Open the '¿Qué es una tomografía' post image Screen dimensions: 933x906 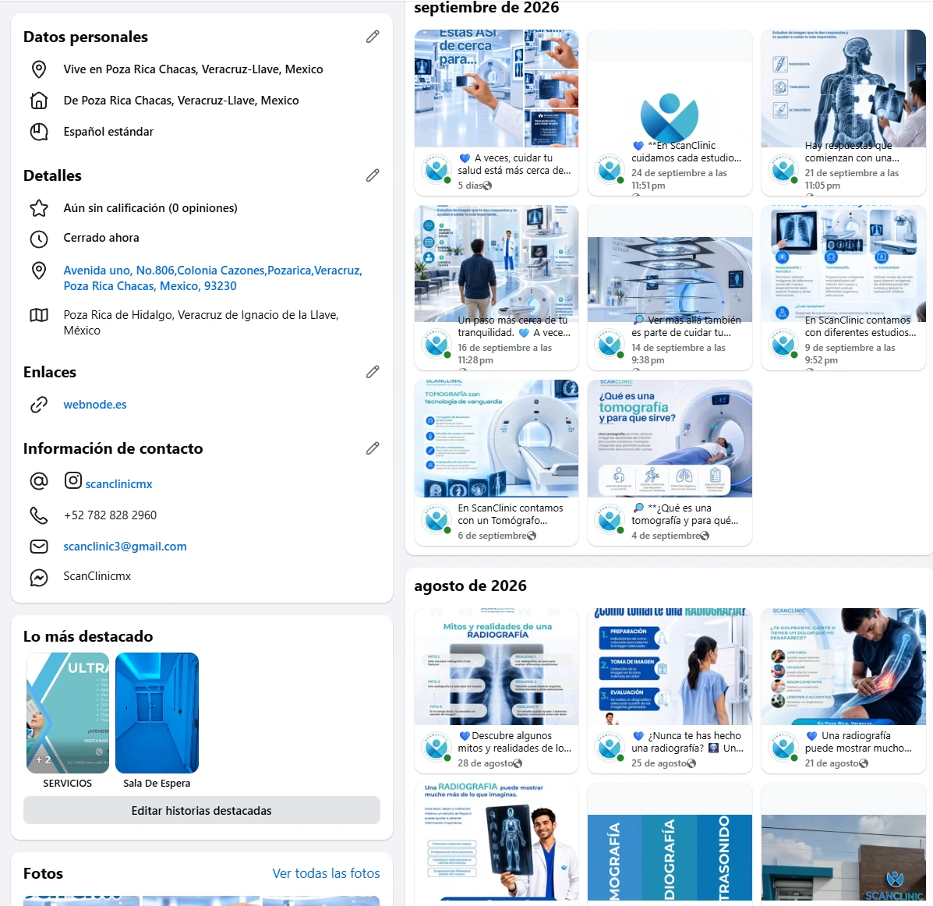click(x=670, y=438)
